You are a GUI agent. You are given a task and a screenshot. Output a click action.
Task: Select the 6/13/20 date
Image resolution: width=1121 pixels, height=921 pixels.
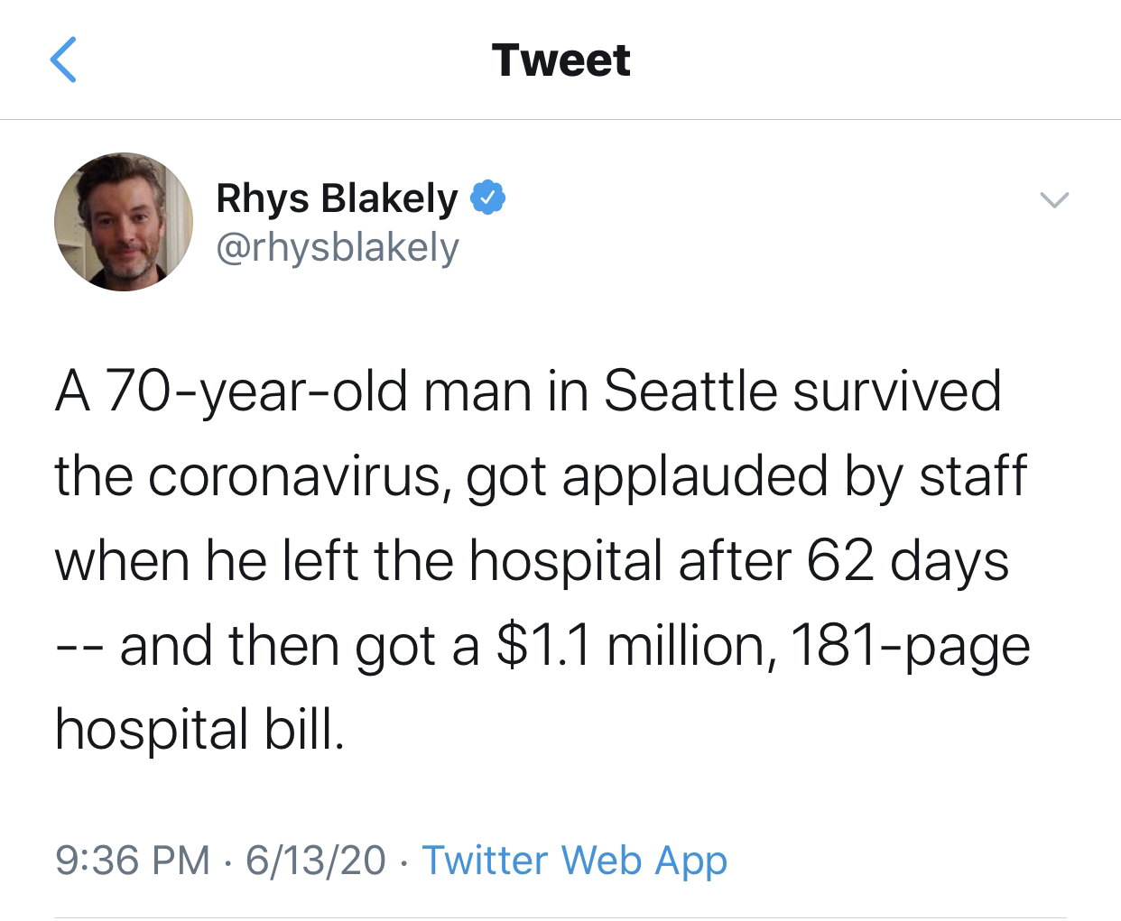[x=316, y=860]
